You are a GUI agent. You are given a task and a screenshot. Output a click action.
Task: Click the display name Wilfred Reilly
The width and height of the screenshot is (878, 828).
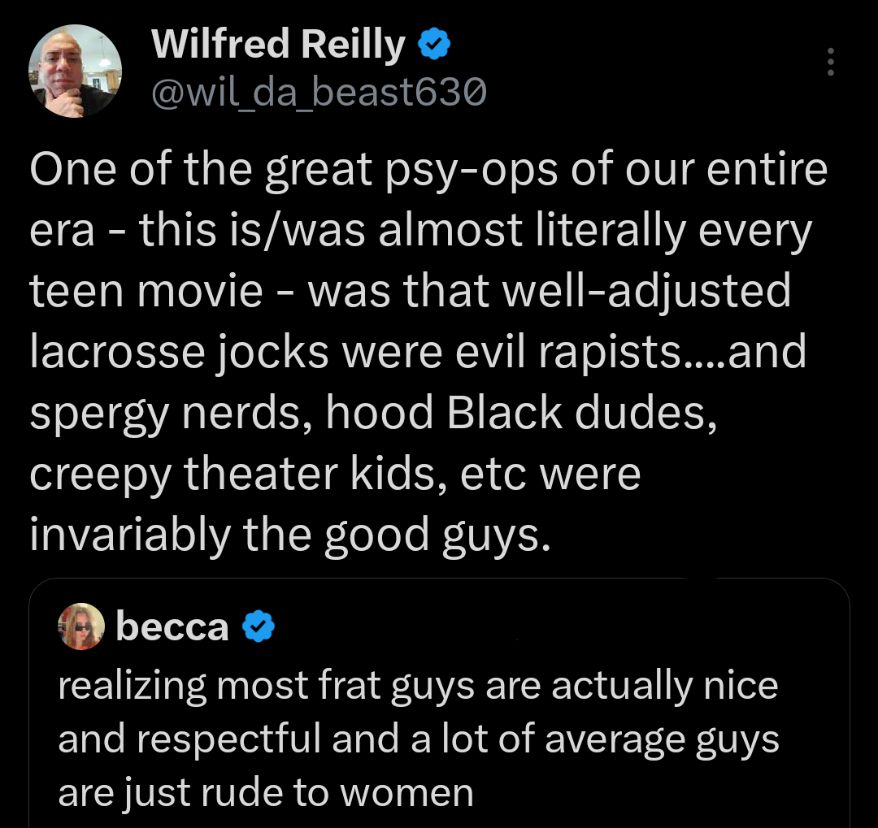point(276,45)
